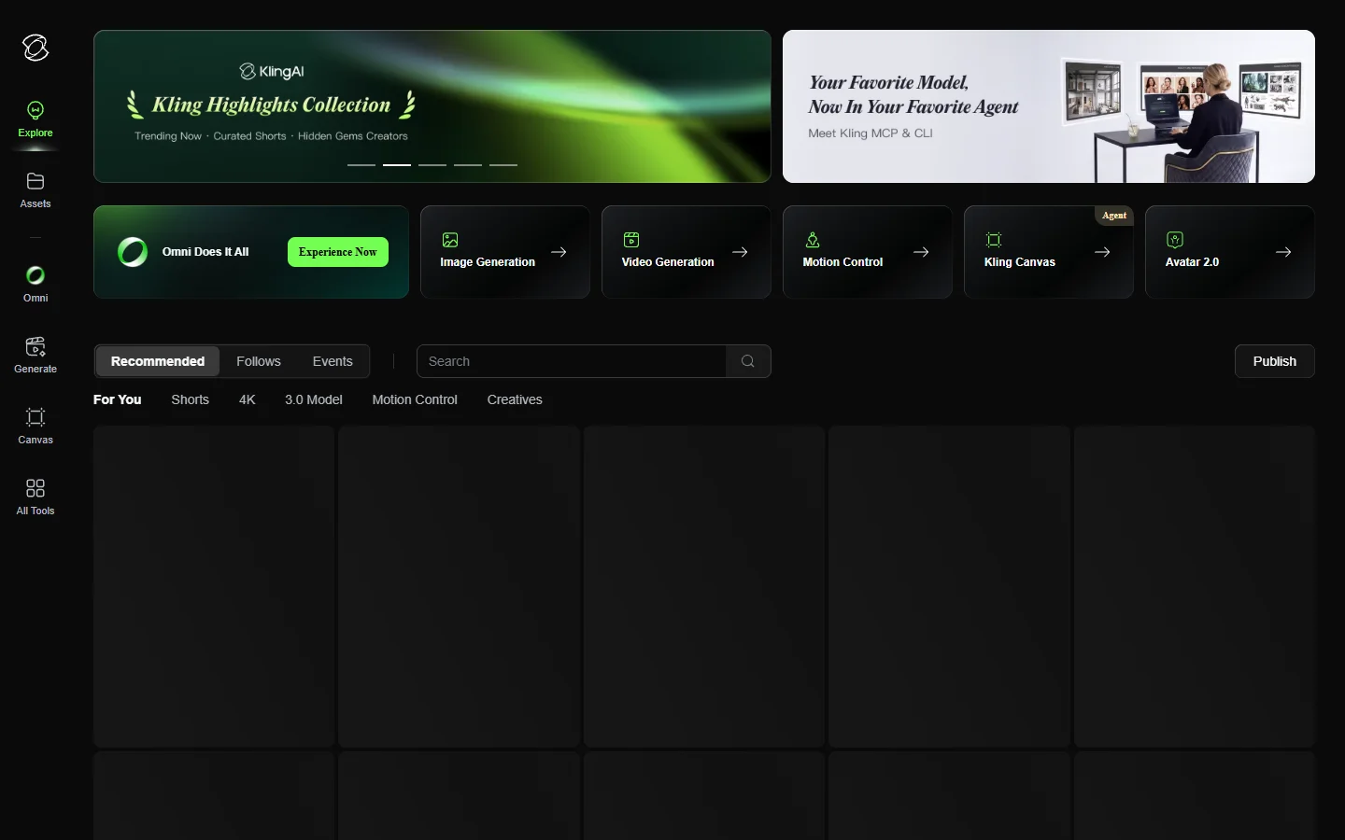Click the Omni ring icon on the banner card

[x=133, y=252]
